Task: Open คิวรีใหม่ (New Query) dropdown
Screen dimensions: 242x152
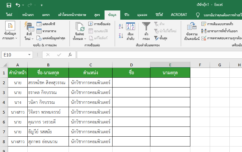Action: 29,30
